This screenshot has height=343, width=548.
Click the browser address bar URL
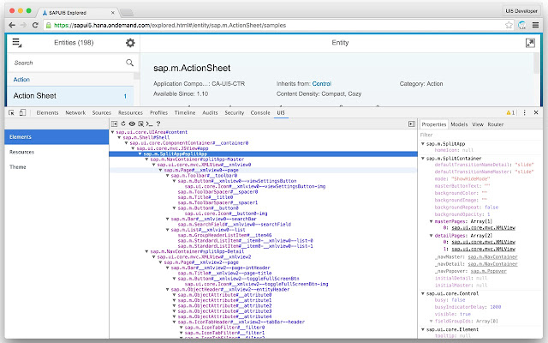pos(170,25)
